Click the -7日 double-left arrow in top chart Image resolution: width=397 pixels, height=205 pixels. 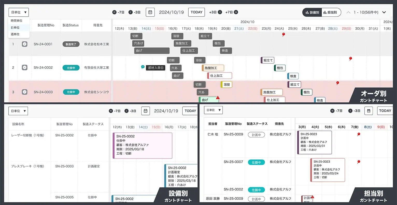(114, 12)
